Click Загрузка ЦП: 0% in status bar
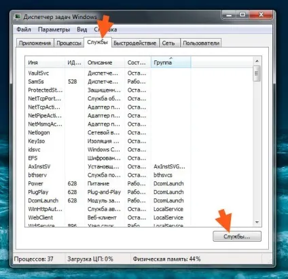The image size is (288, 279). click(x=90, y=259)
